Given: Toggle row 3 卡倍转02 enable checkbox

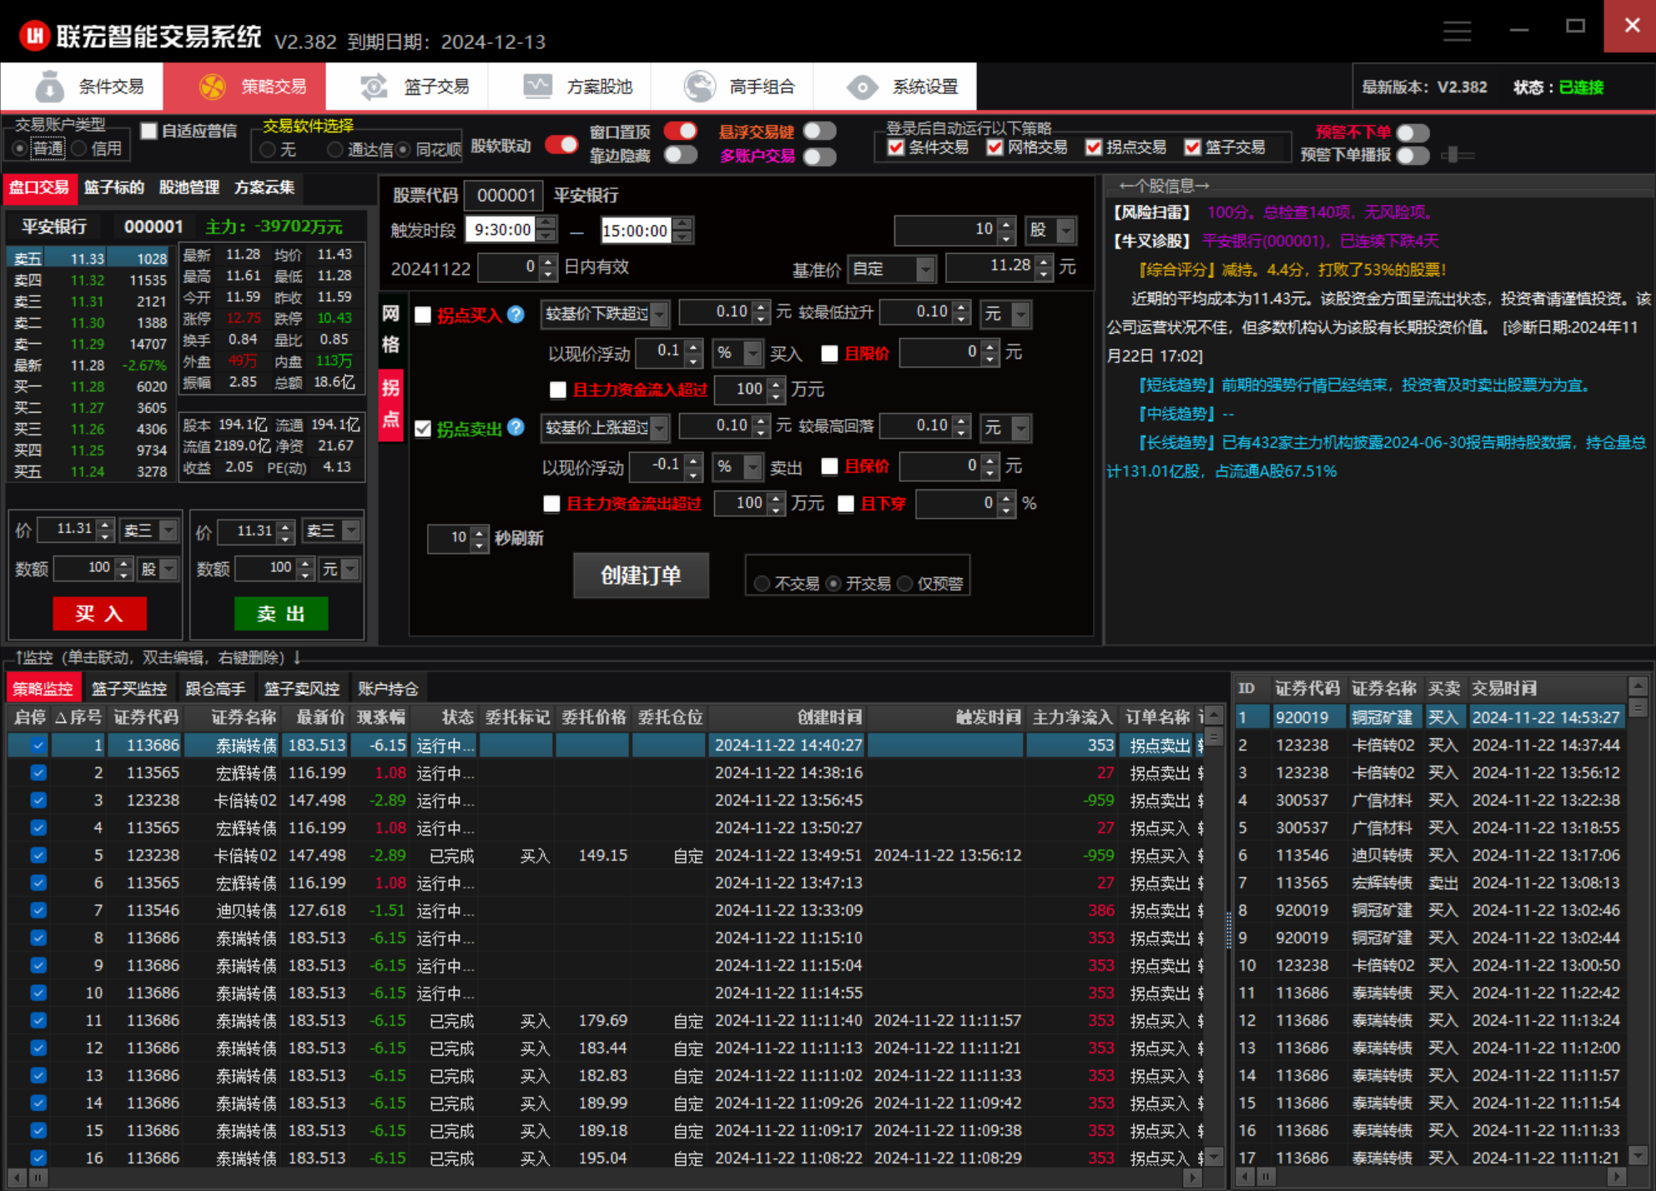Looking at the screenshot, I should click(x=38, y=800).
